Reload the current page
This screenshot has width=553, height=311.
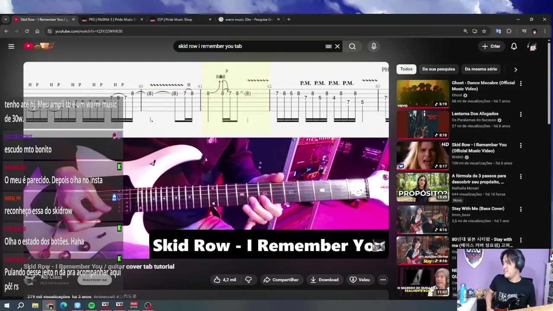click(x=27, y=31)
